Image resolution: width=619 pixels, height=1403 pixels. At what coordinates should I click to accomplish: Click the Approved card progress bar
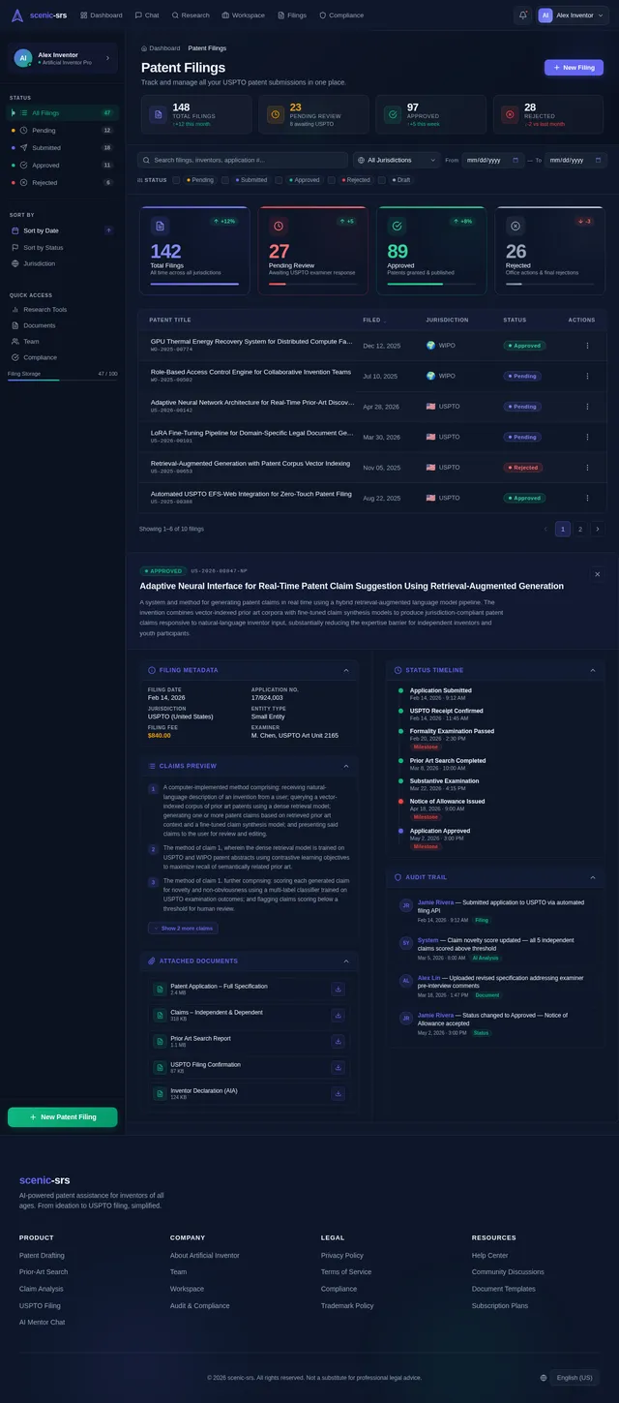click(431, 284)
